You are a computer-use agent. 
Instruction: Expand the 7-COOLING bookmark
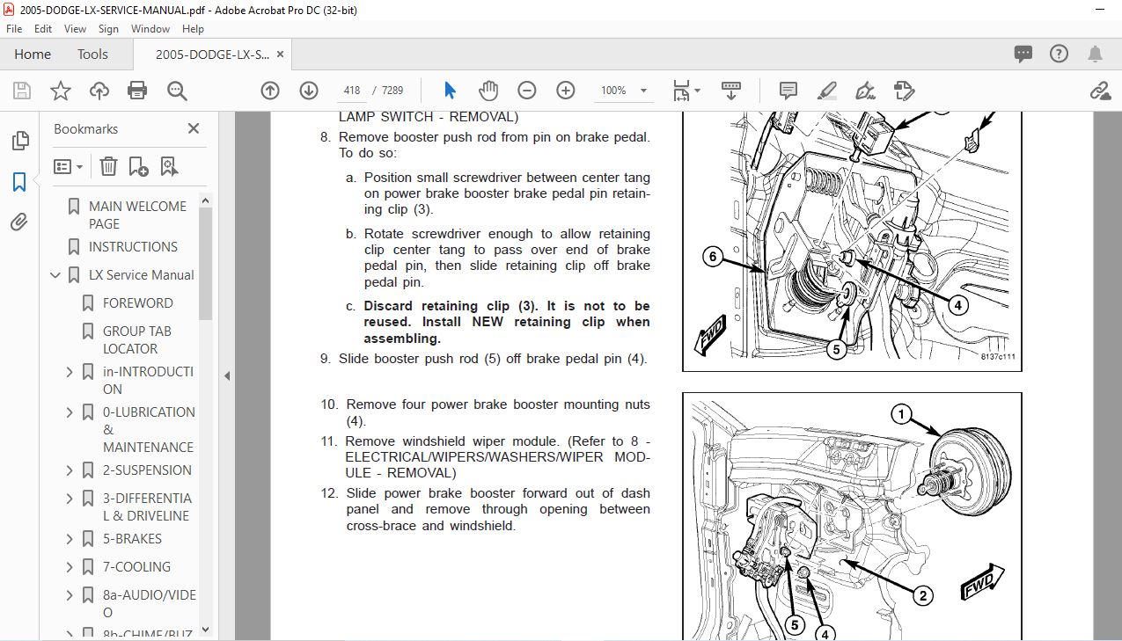[x=70, y=567]
